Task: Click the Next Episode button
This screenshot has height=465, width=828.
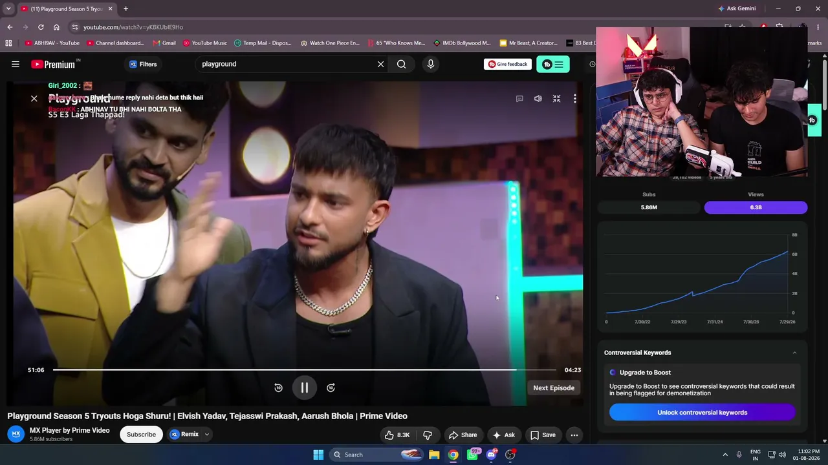Action: [x=554, y=387]
